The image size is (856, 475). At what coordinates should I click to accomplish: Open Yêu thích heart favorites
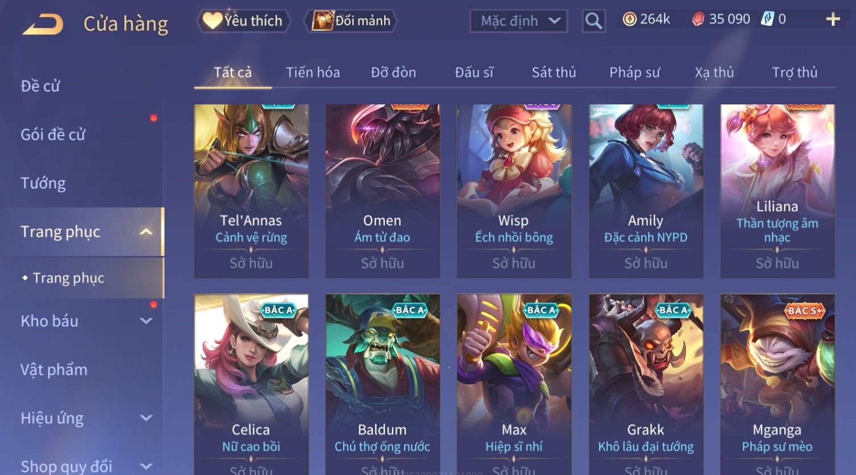pyautogui.click(x=244, y=21)
